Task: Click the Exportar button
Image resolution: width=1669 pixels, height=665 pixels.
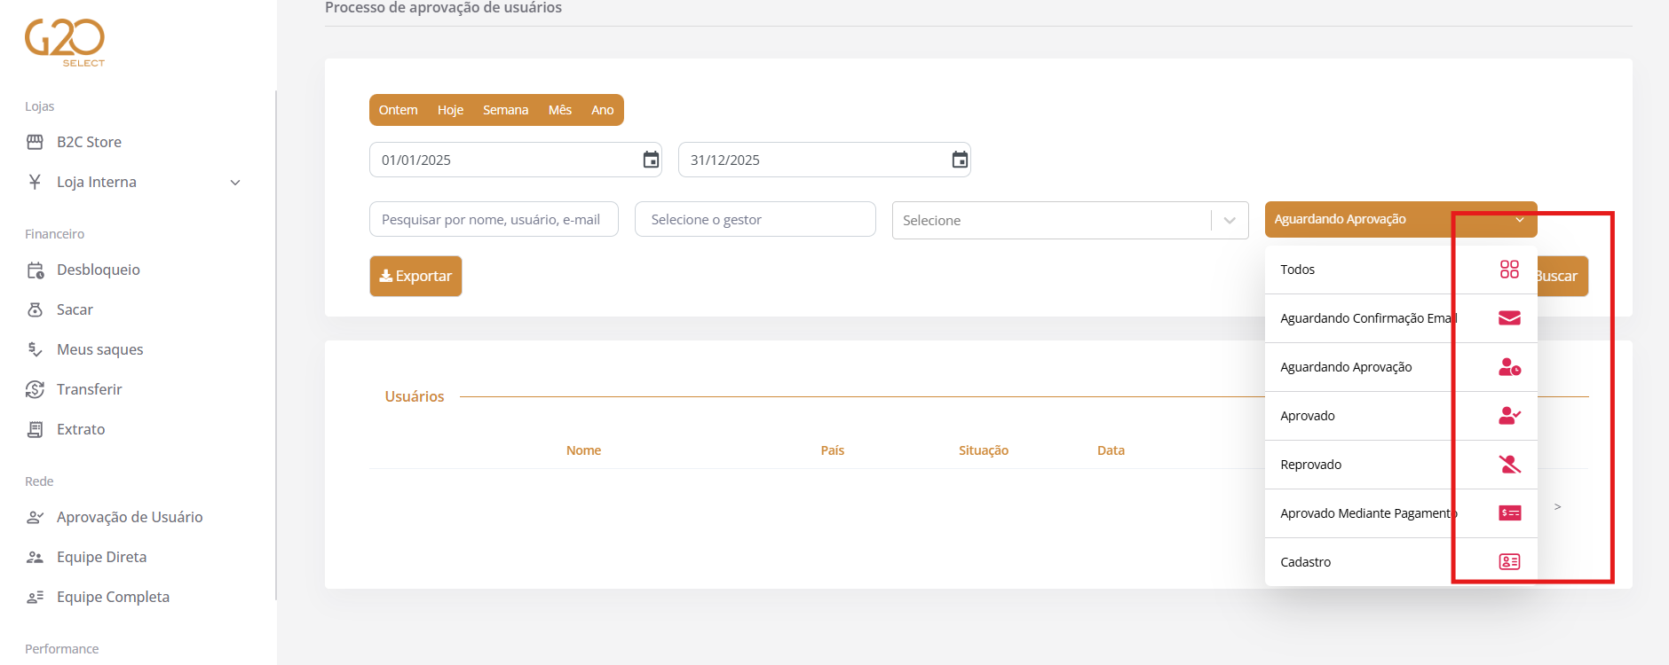Action: (415, 276)
